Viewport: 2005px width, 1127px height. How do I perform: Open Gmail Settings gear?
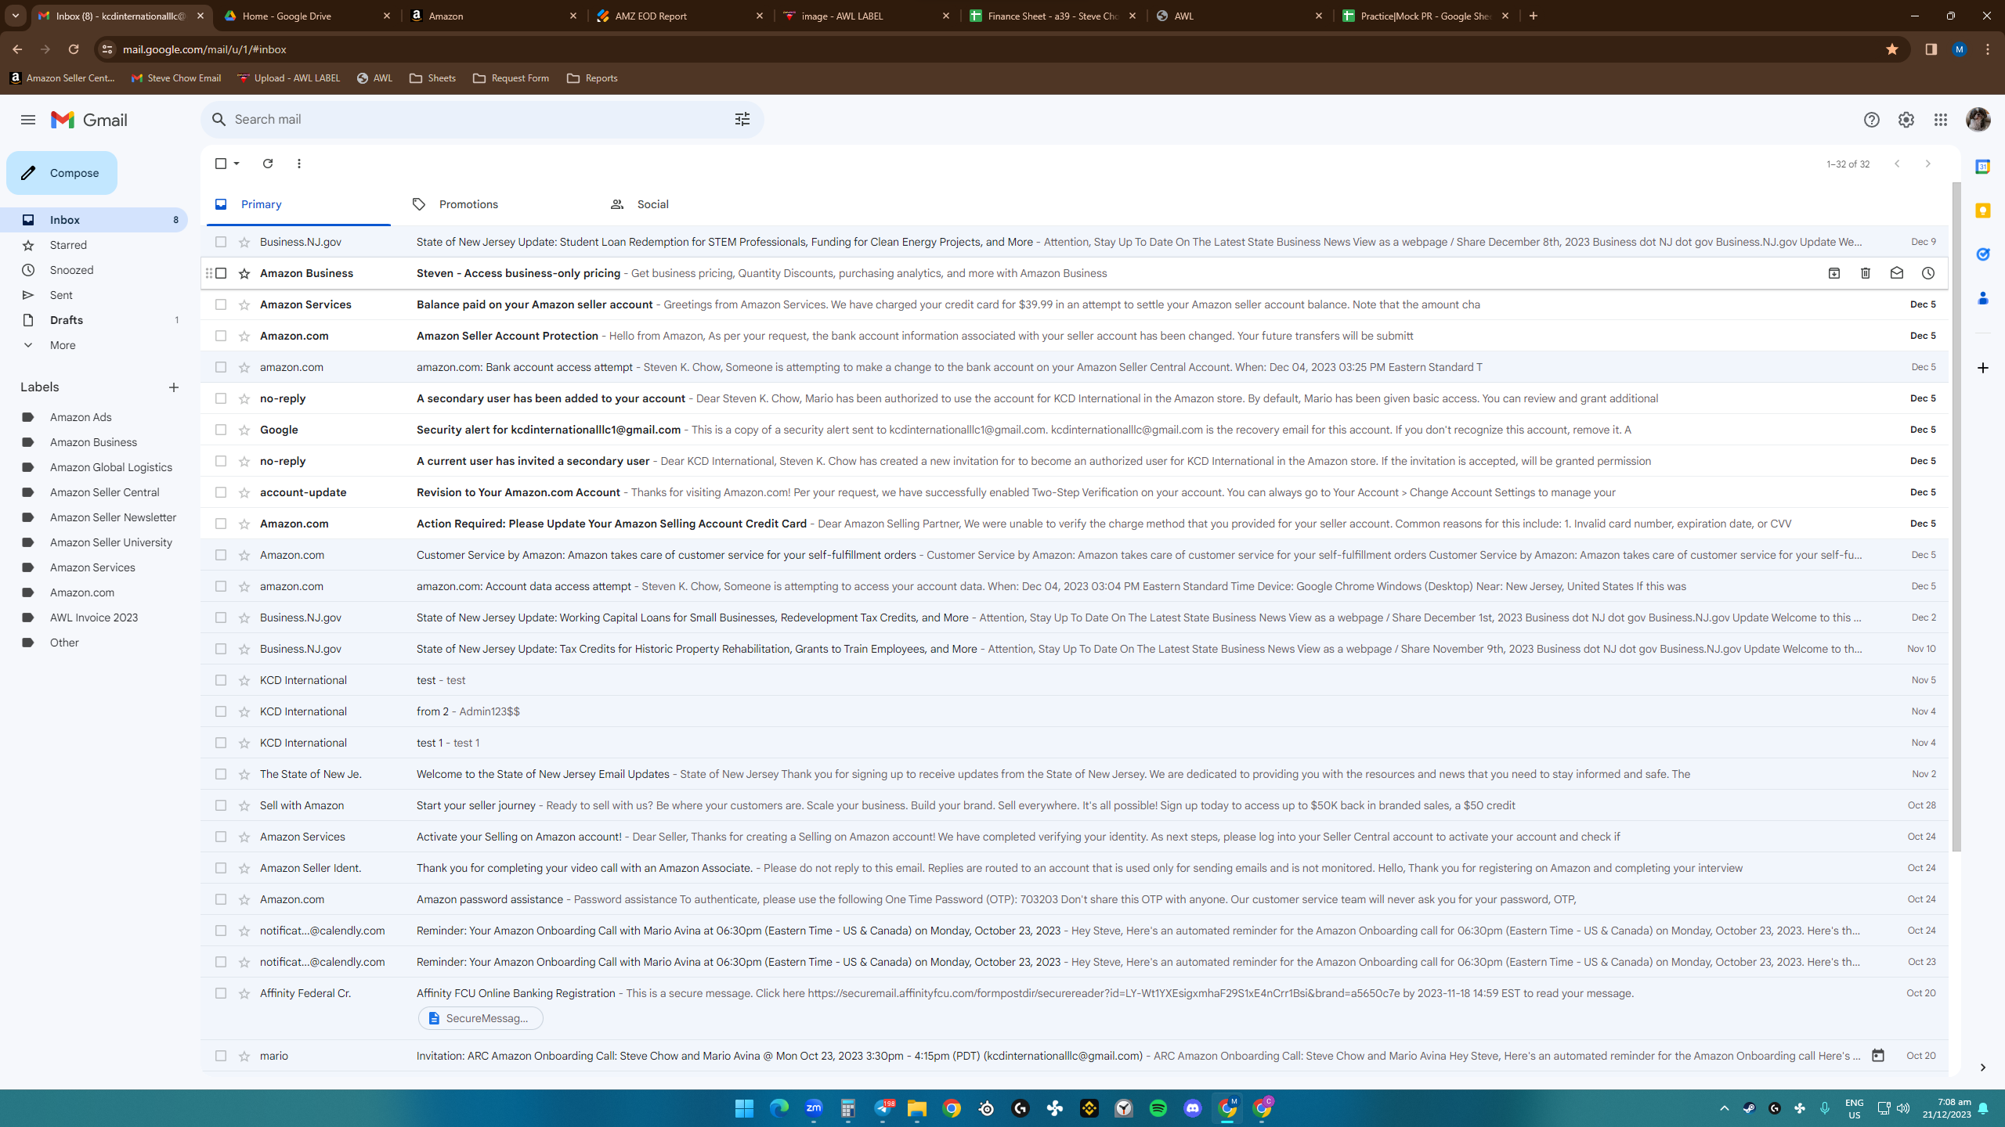tap(1906, 120)
